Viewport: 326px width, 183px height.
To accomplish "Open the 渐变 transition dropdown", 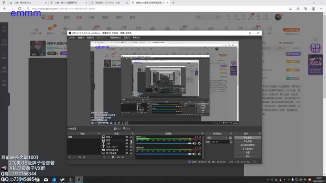I will tap(217, 138).
